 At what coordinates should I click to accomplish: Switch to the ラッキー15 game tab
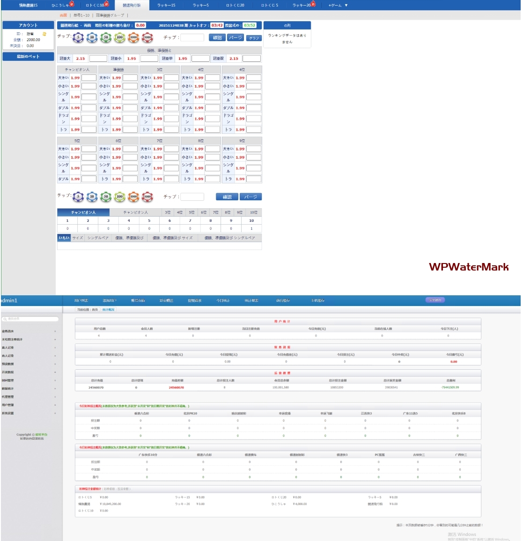click(166, 5)
